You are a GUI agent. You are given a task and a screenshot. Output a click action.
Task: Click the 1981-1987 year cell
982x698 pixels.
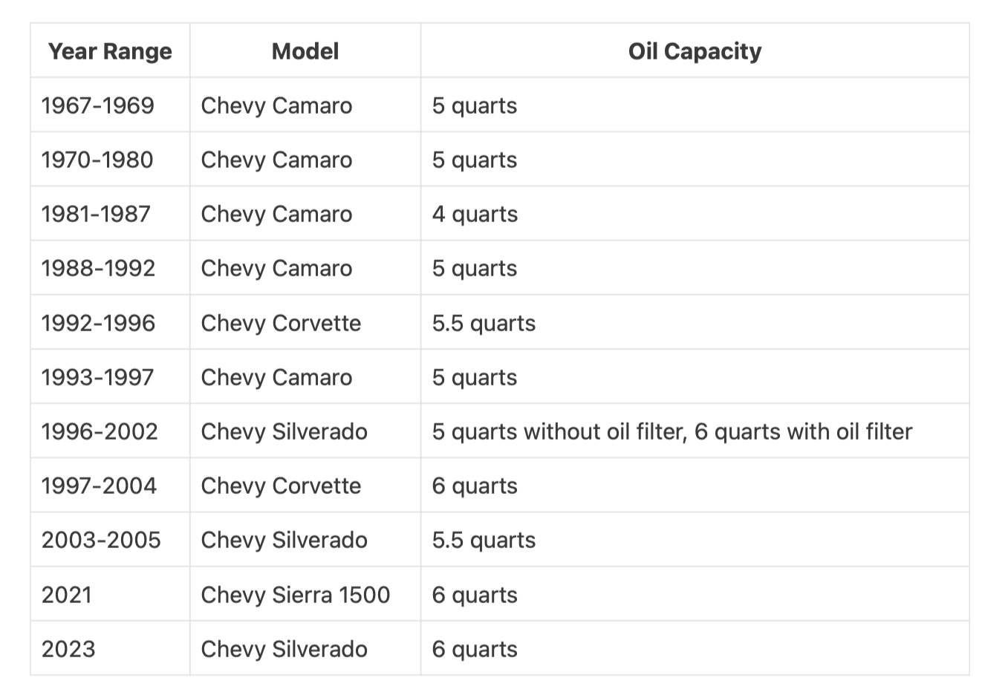tap(96, 214)
